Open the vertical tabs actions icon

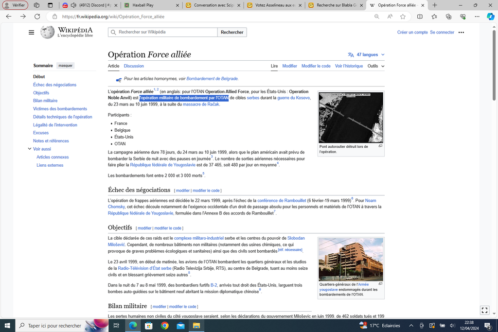coord(50,5)
